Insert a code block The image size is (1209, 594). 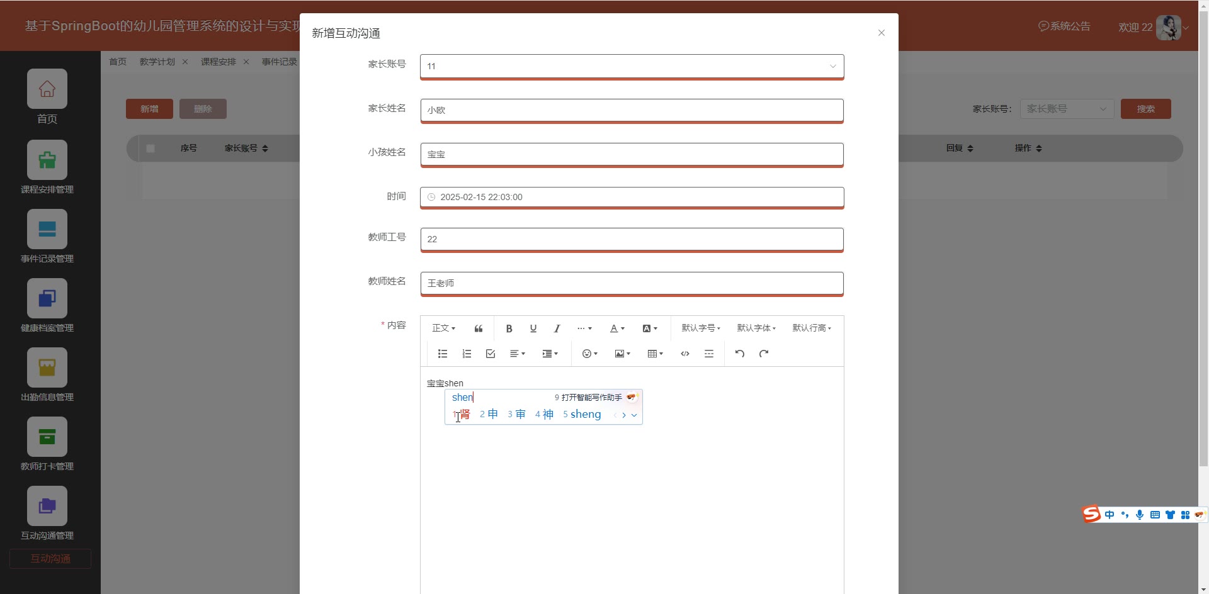pyautogui.click(x=685, y=354)
